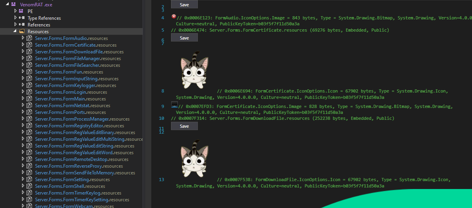Click the FormFun.resources file icon
The height and width of the screenshot is (208, 472).
tap(29, 72)
